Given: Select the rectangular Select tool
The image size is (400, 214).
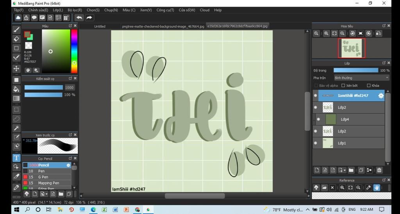Looking at the screenshot, I should 16,110.
